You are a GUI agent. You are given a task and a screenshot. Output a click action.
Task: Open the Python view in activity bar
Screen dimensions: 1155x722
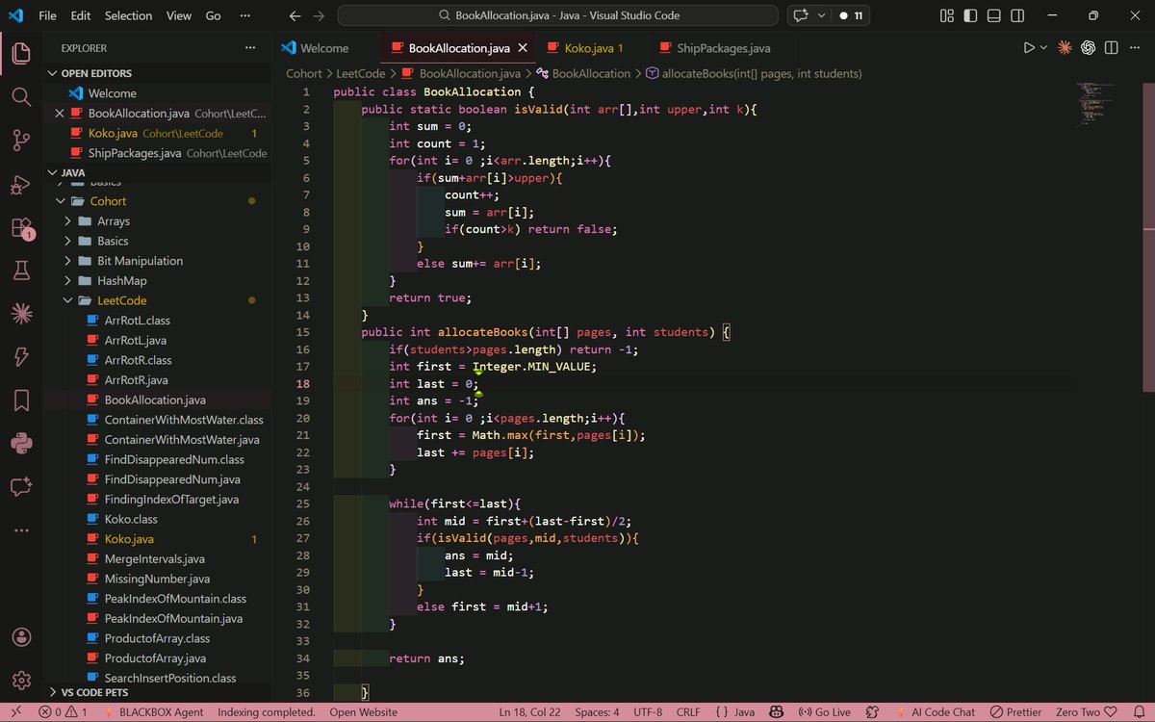[21, 444]
